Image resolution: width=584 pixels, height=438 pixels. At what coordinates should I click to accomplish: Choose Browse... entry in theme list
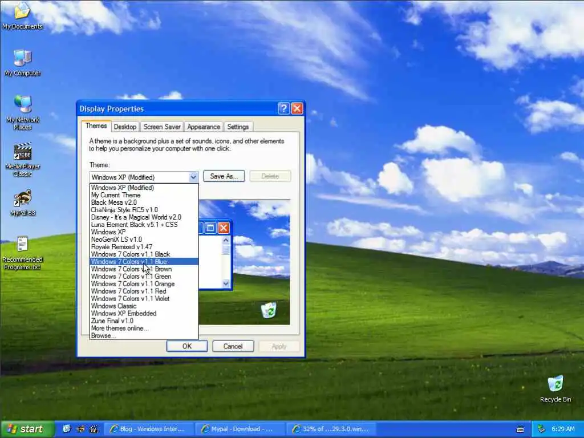coord(144,335)
